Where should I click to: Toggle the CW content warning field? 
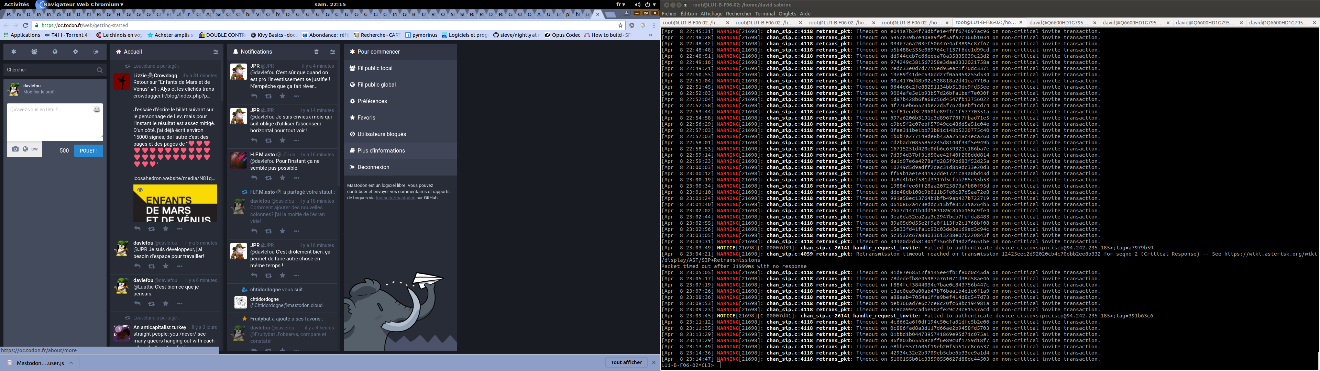[35, 149]
